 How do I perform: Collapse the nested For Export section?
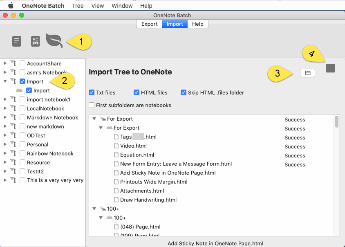101,128
